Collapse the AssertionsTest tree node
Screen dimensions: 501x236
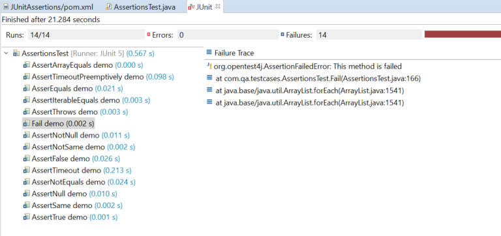6,53
